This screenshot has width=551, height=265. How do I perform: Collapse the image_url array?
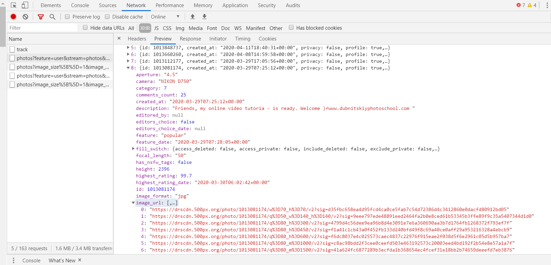pyautogui.click(x=133, y=203)
